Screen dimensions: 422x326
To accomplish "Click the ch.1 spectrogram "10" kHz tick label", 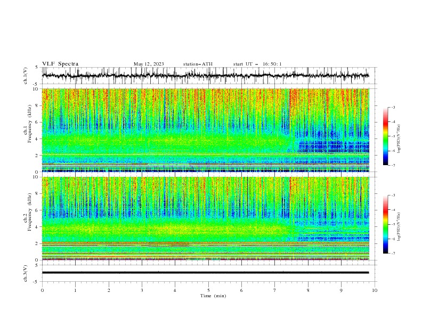I will 35,89.
